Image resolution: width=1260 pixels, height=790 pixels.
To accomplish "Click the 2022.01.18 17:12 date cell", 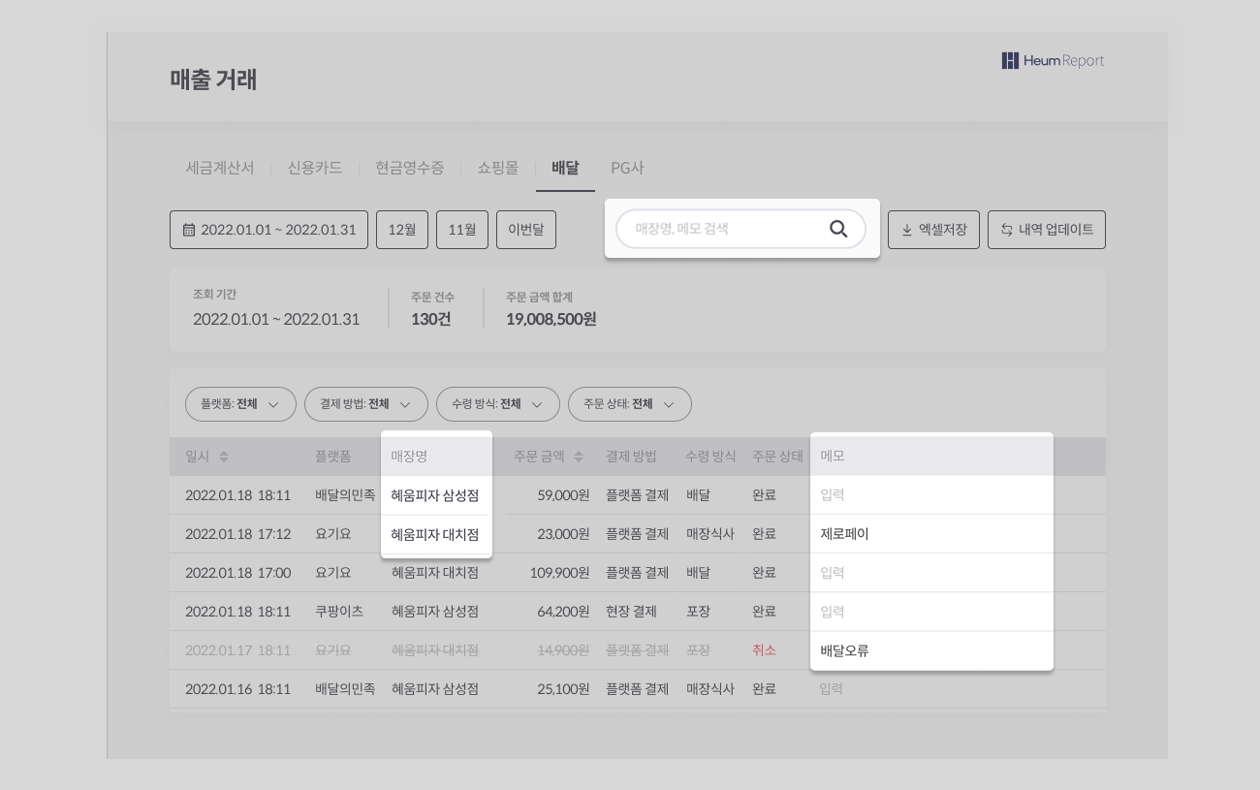I will (x=237, y=534).
